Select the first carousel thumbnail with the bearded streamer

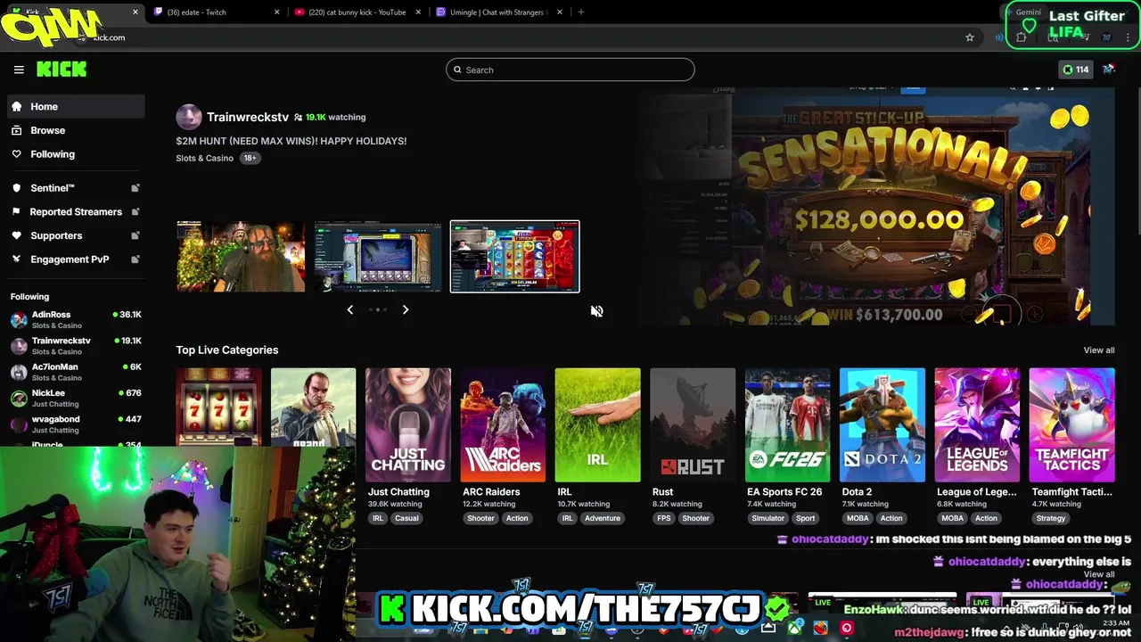click(x=241, y=257)
